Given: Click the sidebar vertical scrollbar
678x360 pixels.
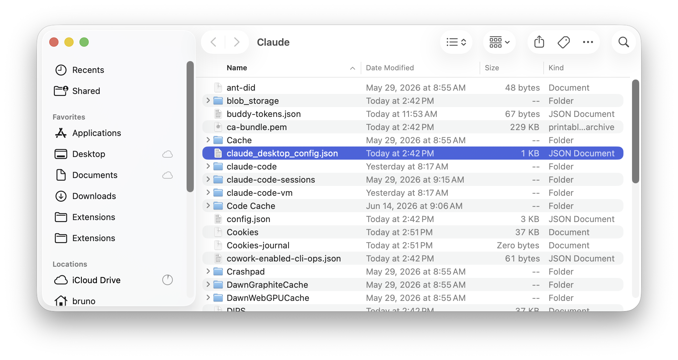Looking at the screenshot, I should point(190,126).
